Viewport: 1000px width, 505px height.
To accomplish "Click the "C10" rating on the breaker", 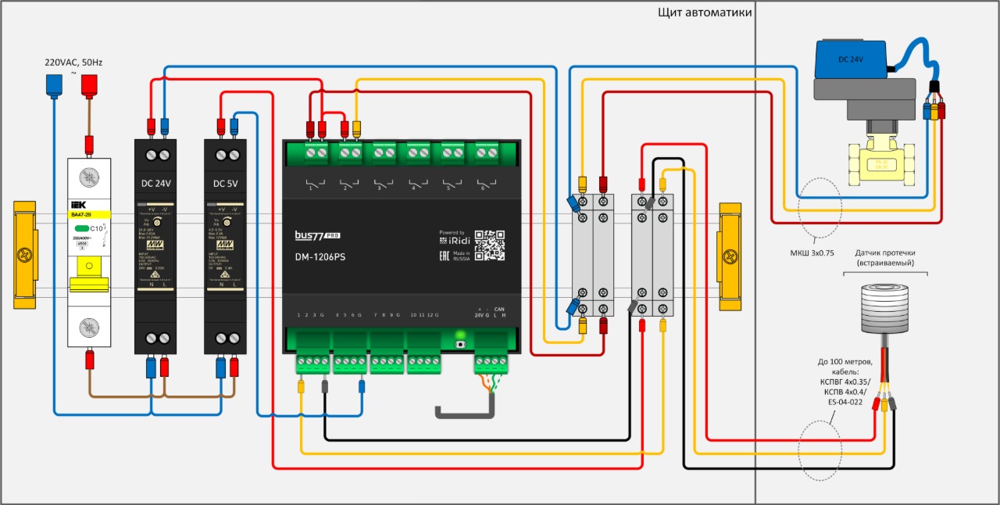I will tap(98, 228).
